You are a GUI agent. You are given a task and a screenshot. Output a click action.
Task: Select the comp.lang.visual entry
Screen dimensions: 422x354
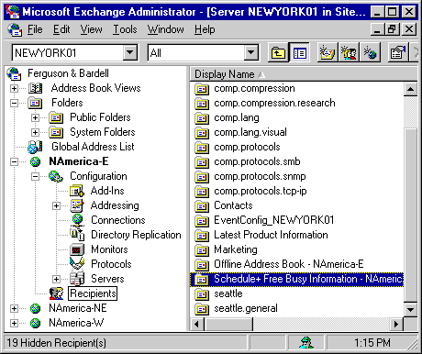coord(250,132)
